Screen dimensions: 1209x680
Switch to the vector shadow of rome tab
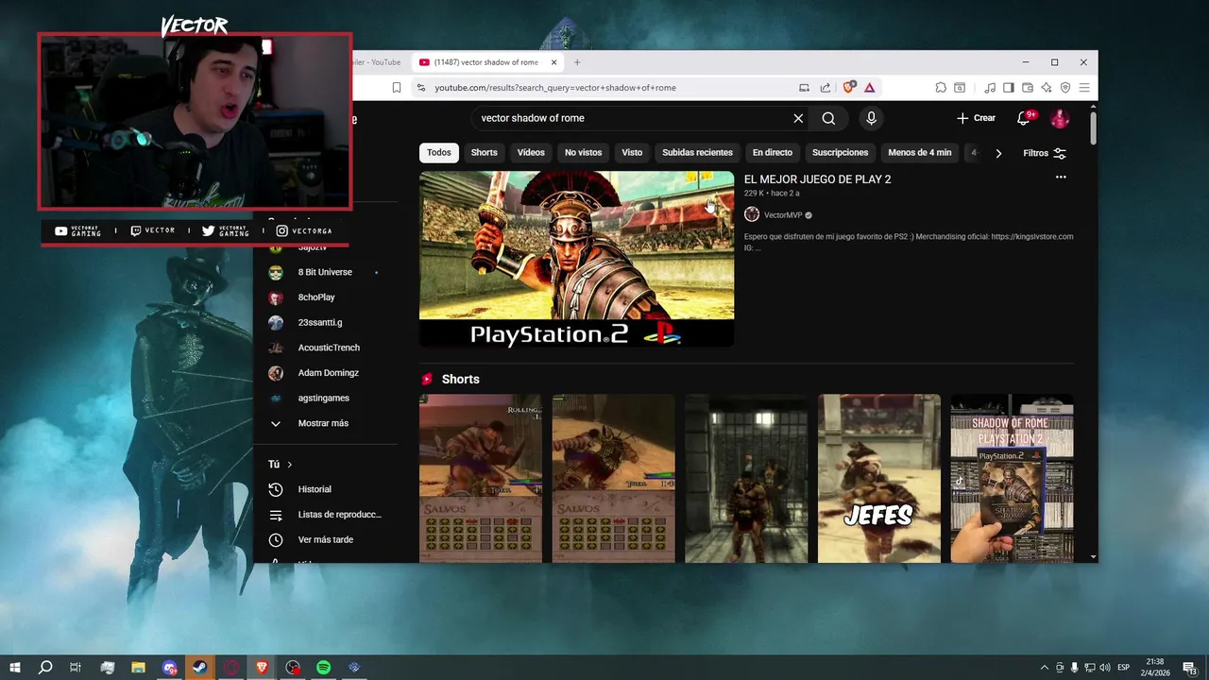tap(486, 62)
